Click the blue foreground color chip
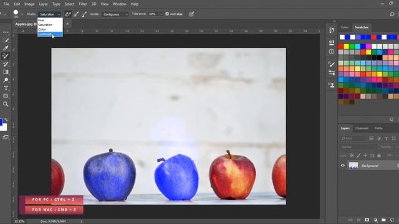Screen dimensions: 399x224 (x=1, y=122)
